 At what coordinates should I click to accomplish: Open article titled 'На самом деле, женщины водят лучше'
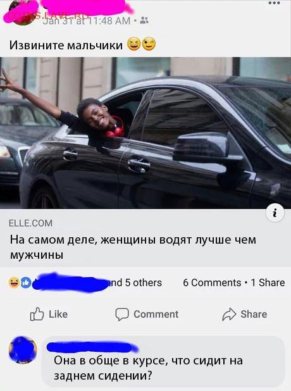pos(133,247)
